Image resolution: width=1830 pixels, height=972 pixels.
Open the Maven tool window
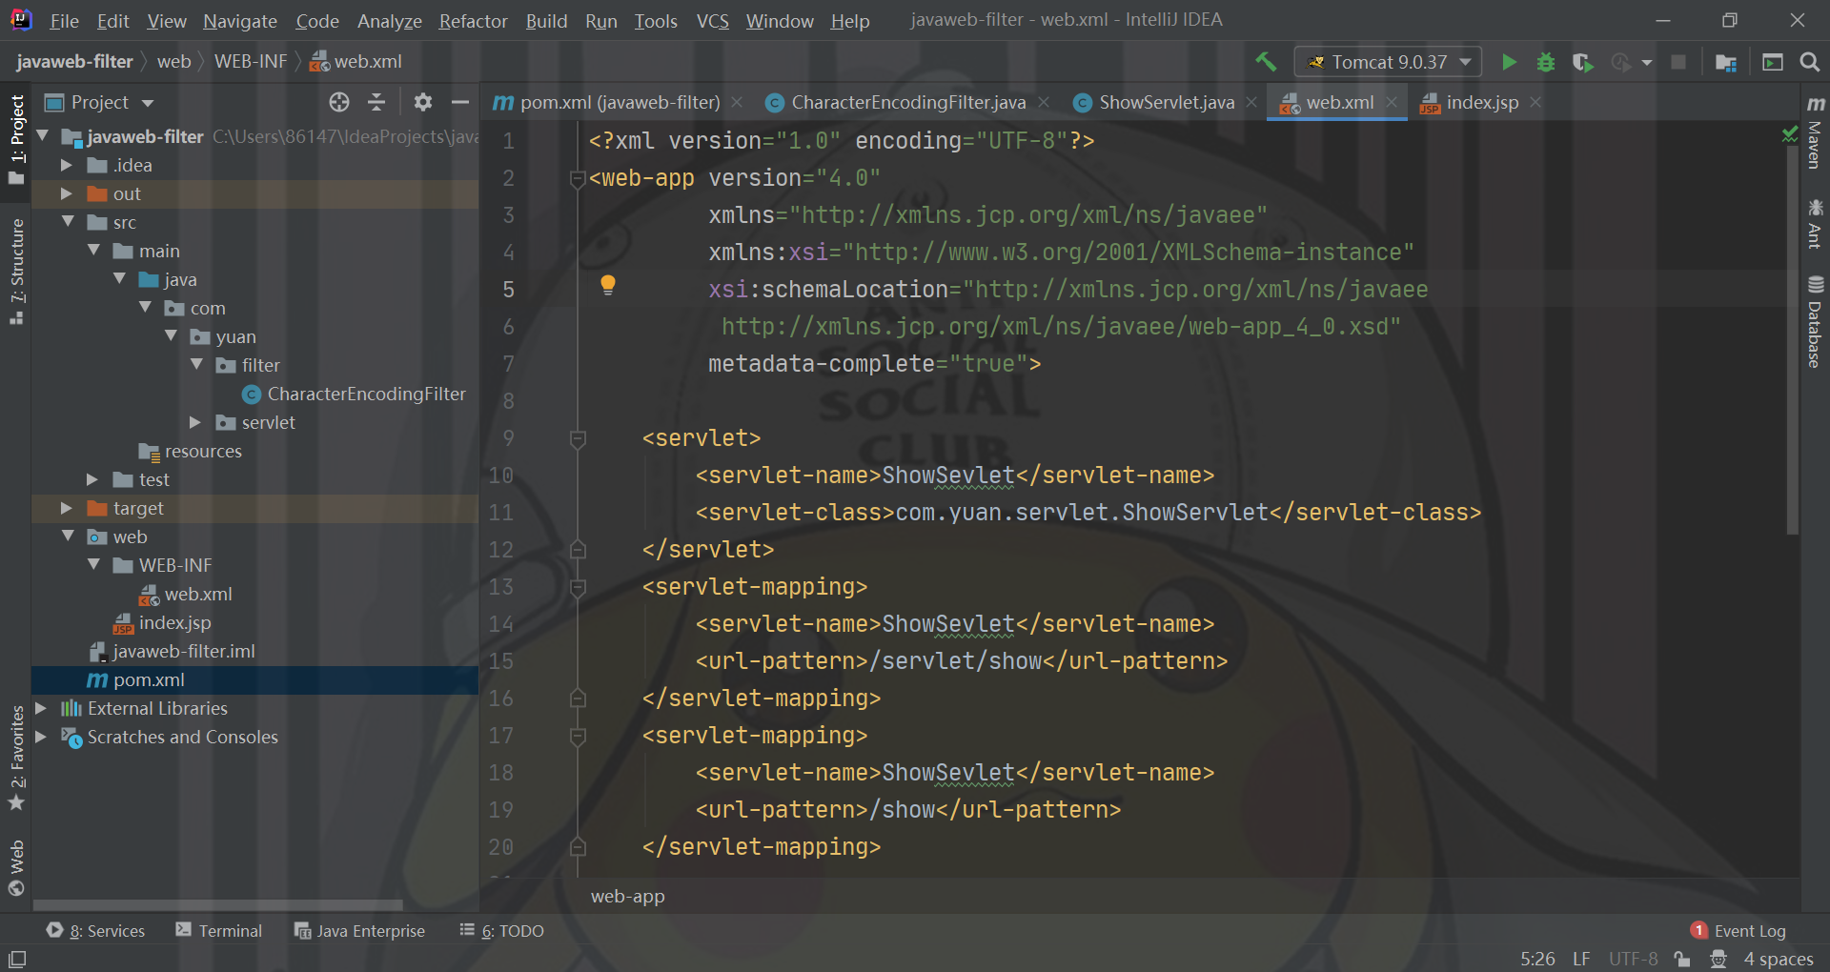point(1815,132)
